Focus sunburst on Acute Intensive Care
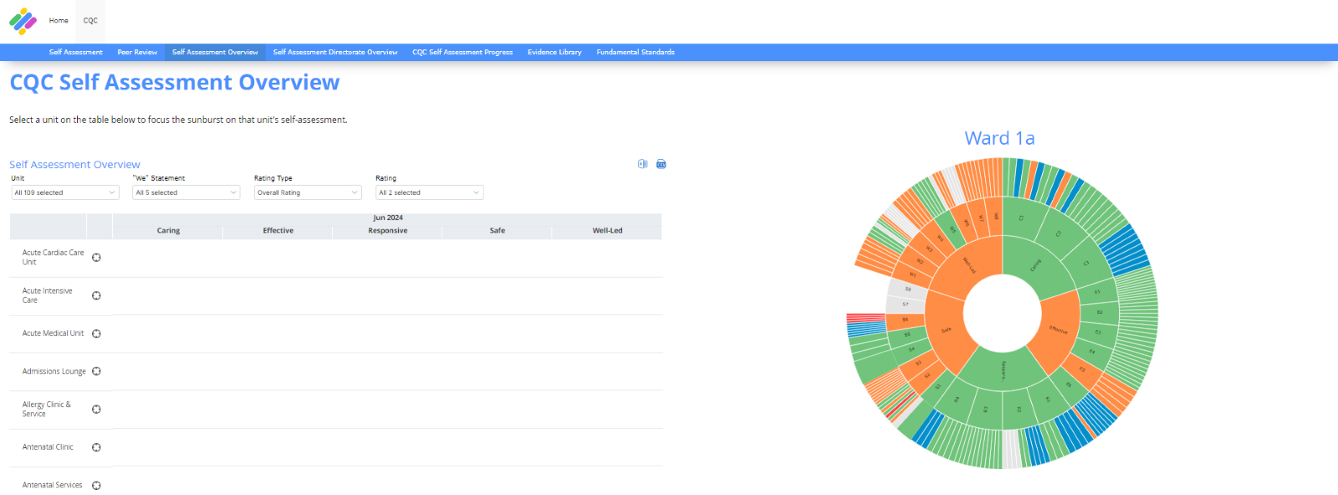This screenshot has height=495, width=1338. (x=96, y=295)
